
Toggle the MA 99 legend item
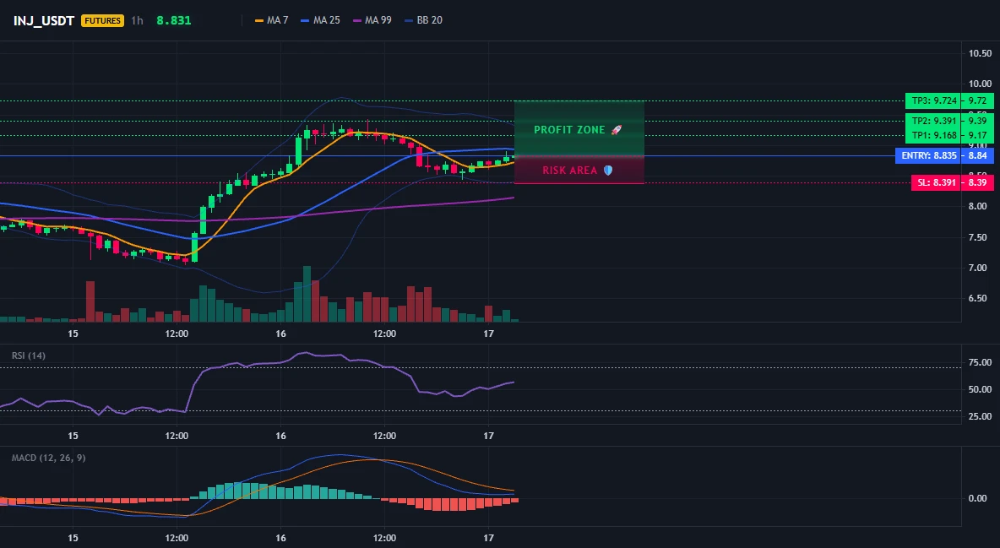pos(372,20)
